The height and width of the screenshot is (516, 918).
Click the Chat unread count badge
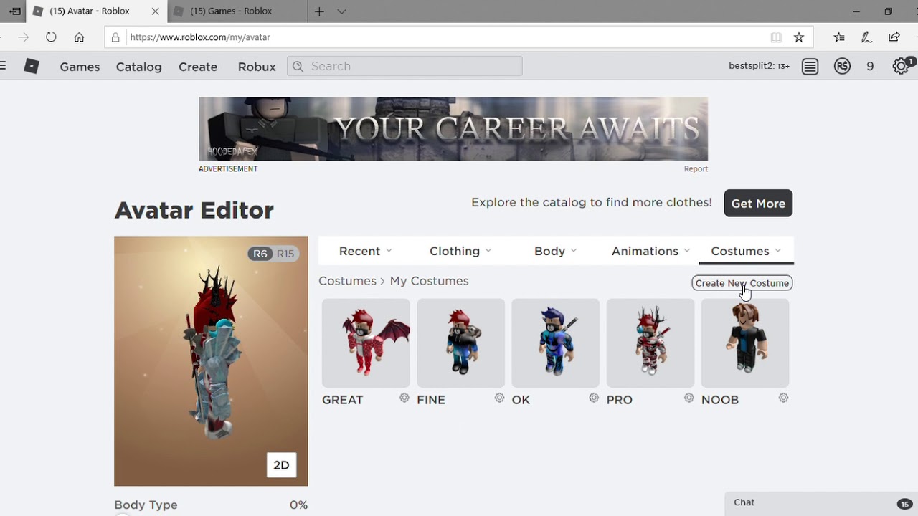904,504
